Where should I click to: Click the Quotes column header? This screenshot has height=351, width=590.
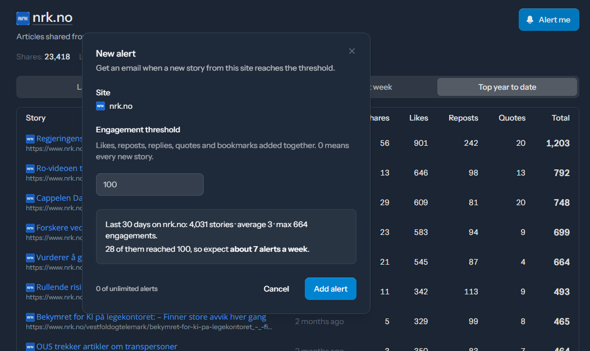[x=512, y=118]
